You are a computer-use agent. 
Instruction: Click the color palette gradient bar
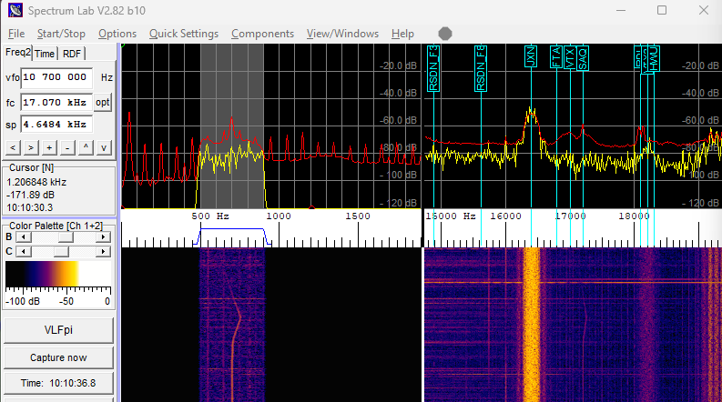[x=58, y=274]
